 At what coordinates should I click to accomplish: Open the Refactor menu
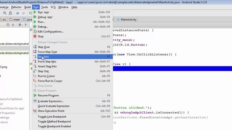[x=16, y=7]
